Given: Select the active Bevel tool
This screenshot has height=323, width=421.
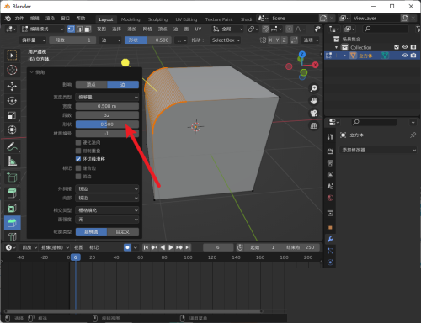Looking at the screenshot, I should tap(13, 223).
